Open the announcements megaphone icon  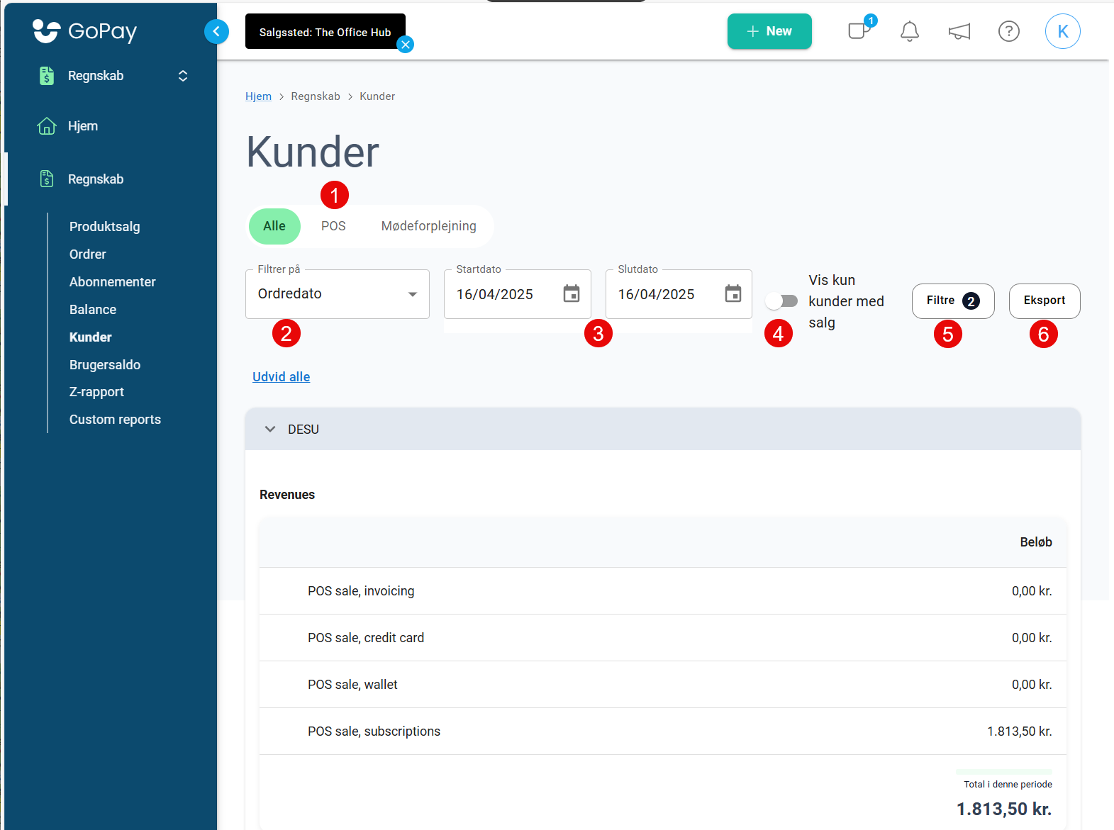[x=959, y=31]
